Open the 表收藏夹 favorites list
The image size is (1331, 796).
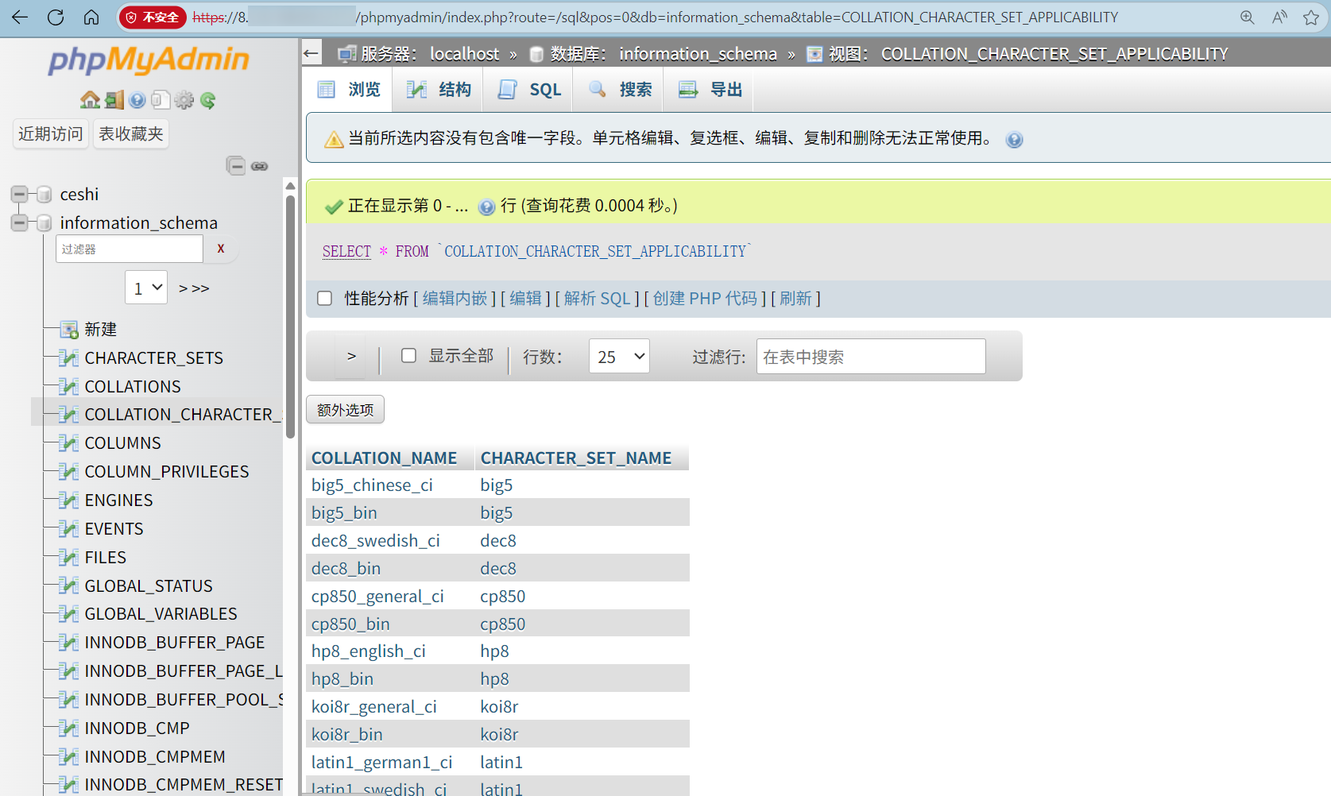(130, 133)
